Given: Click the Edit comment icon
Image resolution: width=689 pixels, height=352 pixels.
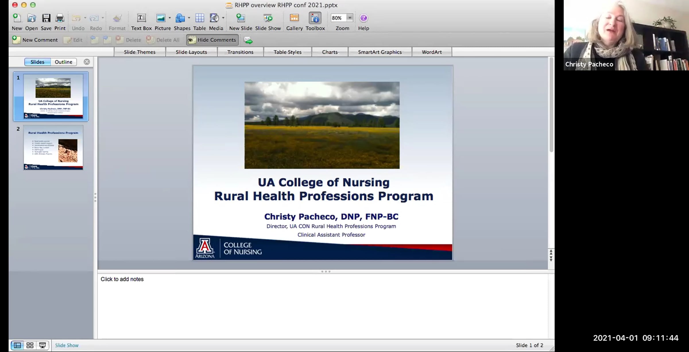Looking at the screenshot, I should pyautogui.click(x=68, y=40).
